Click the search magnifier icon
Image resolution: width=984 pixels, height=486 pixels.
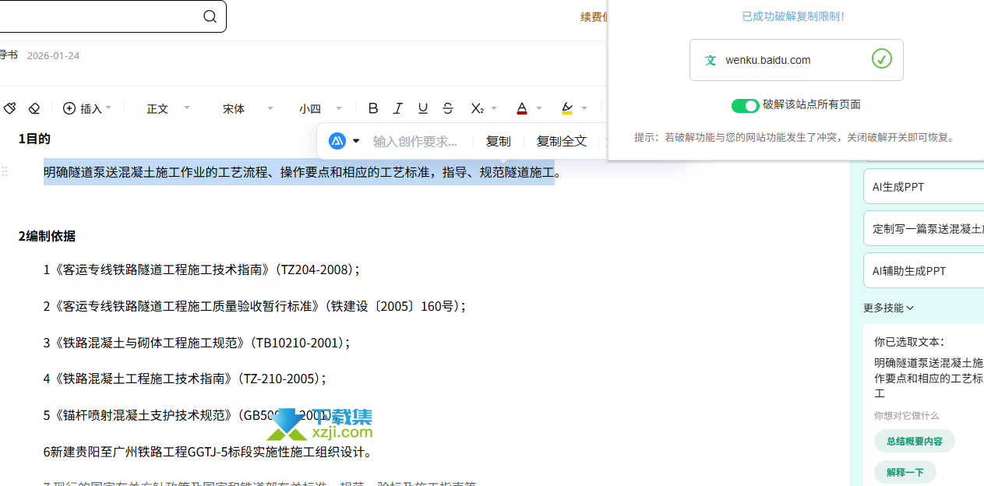[210, 16]
